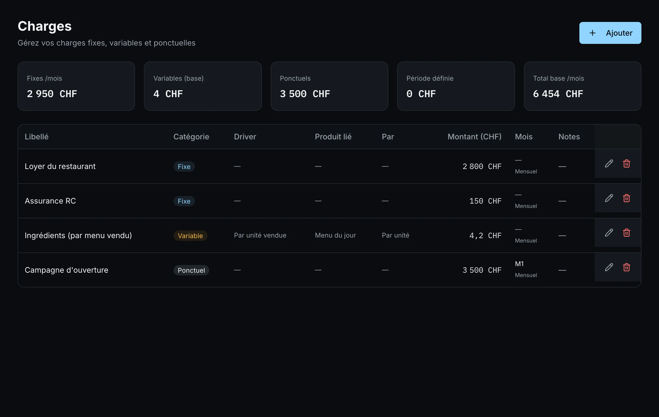659x417 pixels.
Task: Click the Fixe badge on Assurance RC row
Action: click(184, 201)
